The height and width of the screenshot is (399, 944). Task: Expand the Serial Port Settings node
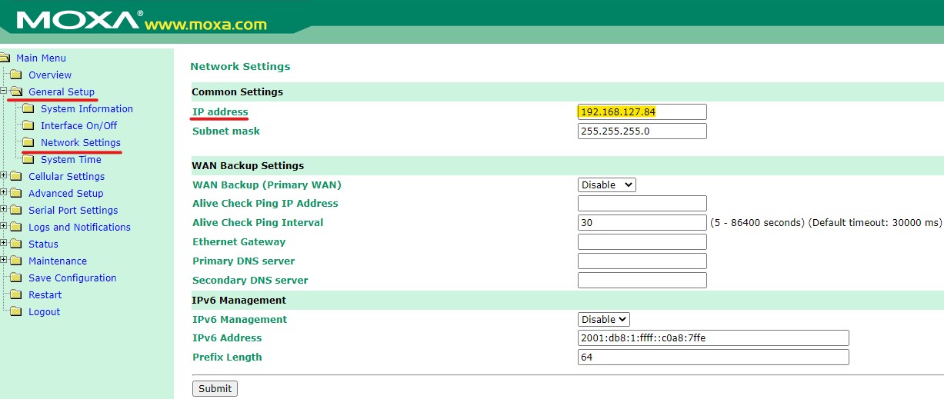tap(4, 210)
